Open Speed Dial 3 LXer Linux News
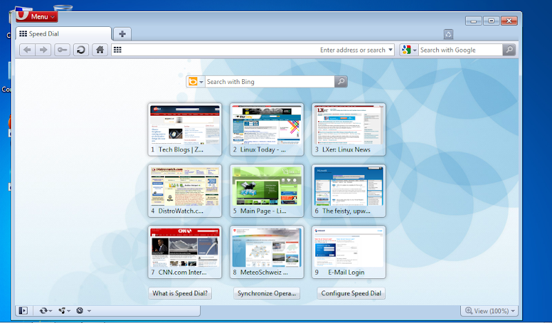The image size is (552, 323). tap(348, 129)
